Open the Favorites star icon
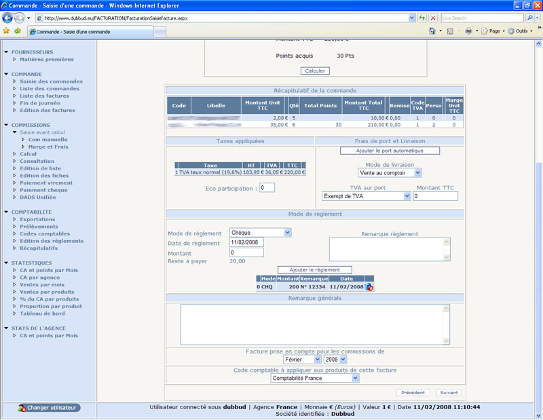This screenshot has height=420, width=543. tap(6, 31)
